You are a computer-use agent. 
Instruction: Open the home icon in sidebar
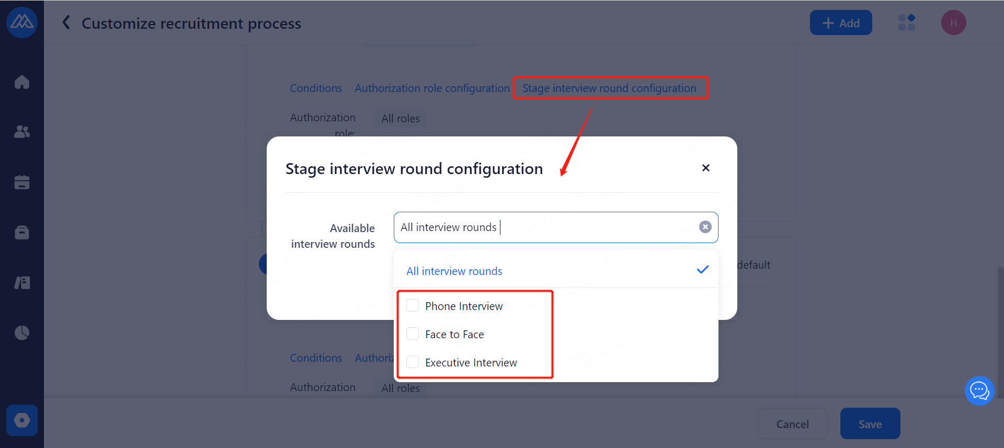click(x=22, y=82)
